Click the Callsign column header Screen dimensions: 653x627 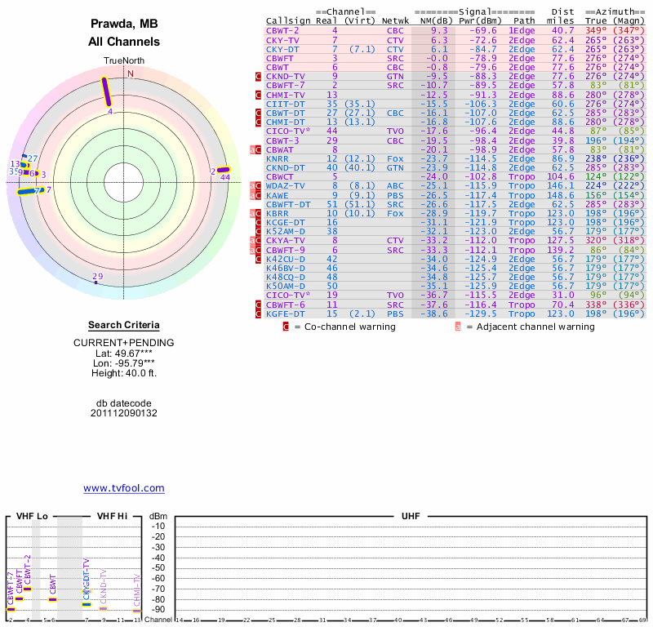289,20
